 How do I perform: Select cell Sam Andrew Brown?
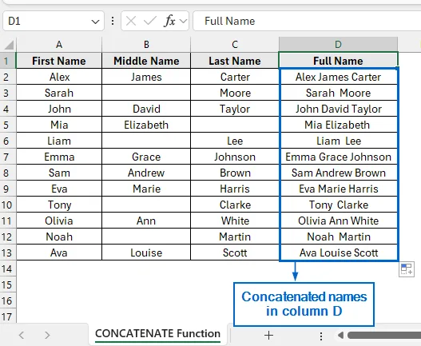coord(338,173)
